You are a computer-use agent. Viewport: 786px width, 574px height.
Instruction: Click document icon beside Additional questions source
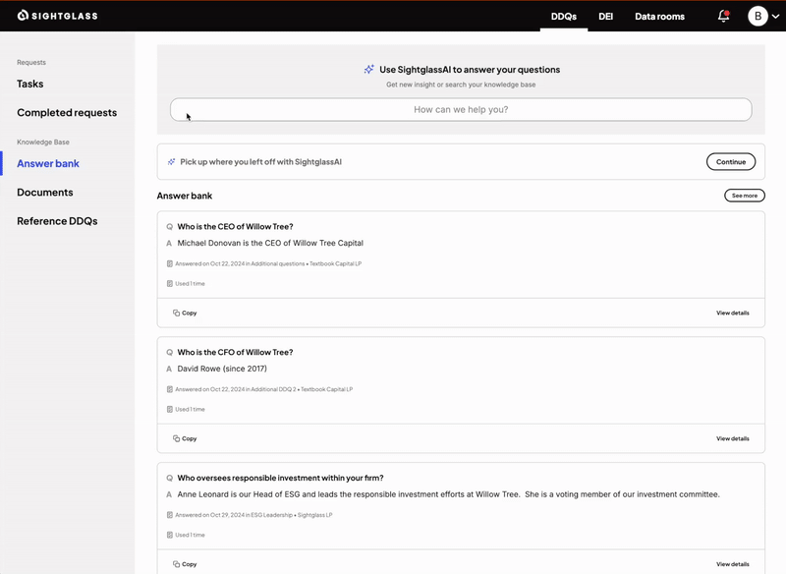pyautogui.click(x=169, y=263)
